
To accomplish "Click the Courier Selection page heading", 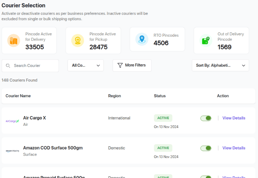I will (24, 5).
